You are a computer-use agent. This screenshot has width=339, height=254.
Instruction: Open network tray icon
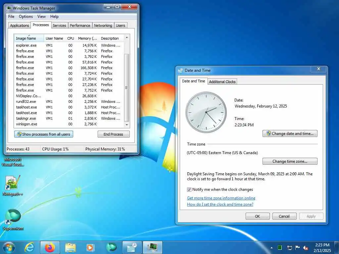click(x=289, y=248)
